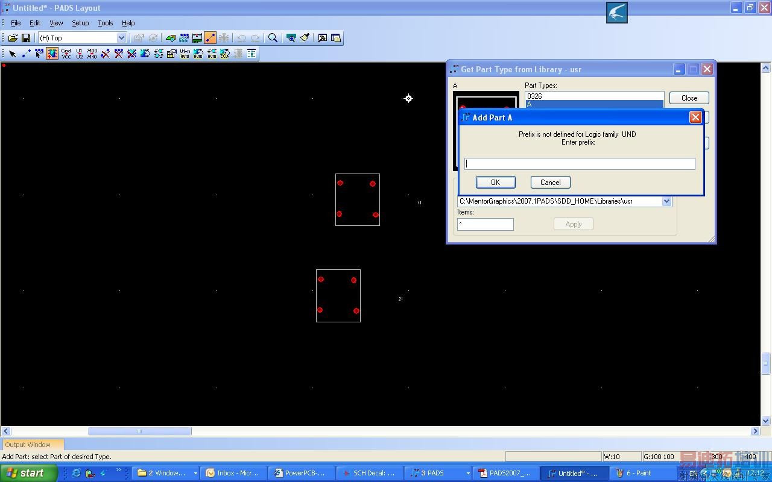Image resolution: width=772 pixels, height=482 pixels.
Task: Click OK in Add Part A dialog
Action: (x=495, y=182)
